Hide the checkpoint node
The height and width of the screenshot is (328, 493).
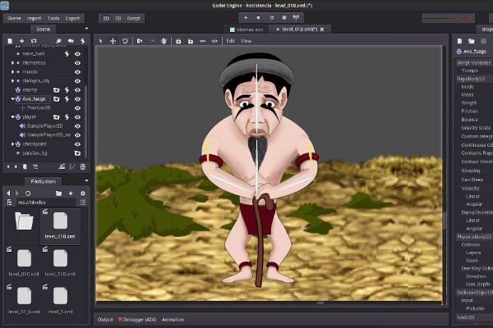77,144
